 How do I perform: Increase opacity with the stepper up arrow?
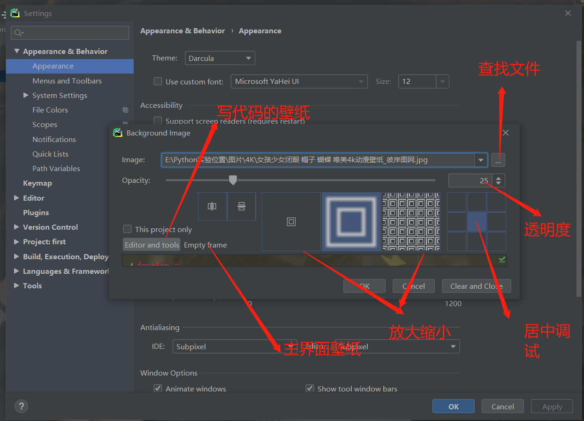500,177
